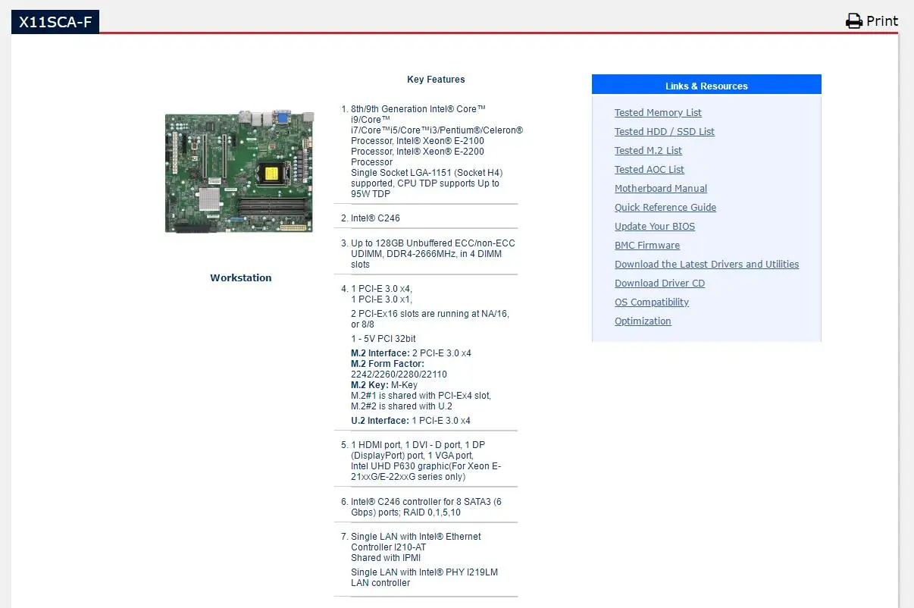The width and height of the screenshot is (914, 608).
Task: Open Tested Memory List link
Action: pyautogui.click(x=658, y=112)
